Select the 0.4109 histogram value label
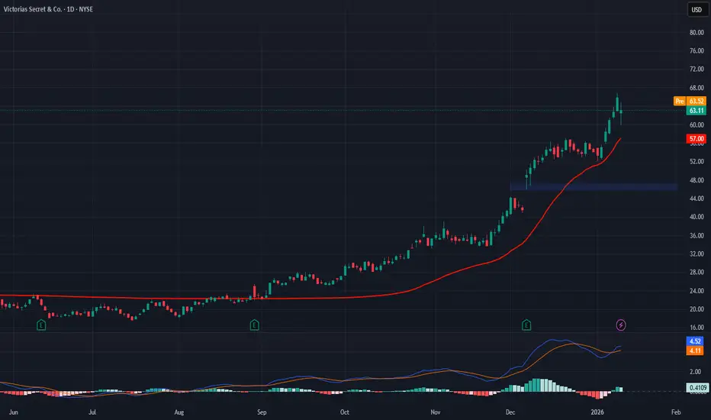 coord(697,388)
